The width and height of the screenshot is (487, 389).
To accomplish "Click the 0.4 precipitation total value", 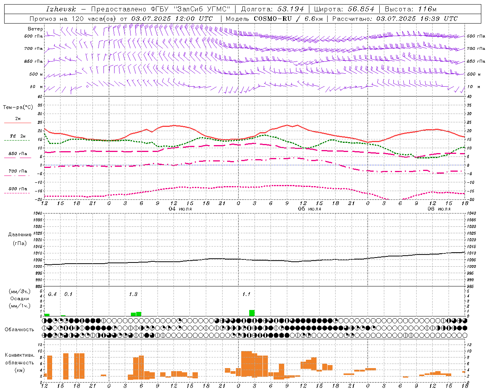I will 52,294.
